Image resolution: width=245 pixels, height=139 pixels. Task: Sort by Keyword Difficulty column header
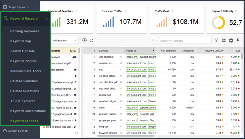tap(214, 51)
